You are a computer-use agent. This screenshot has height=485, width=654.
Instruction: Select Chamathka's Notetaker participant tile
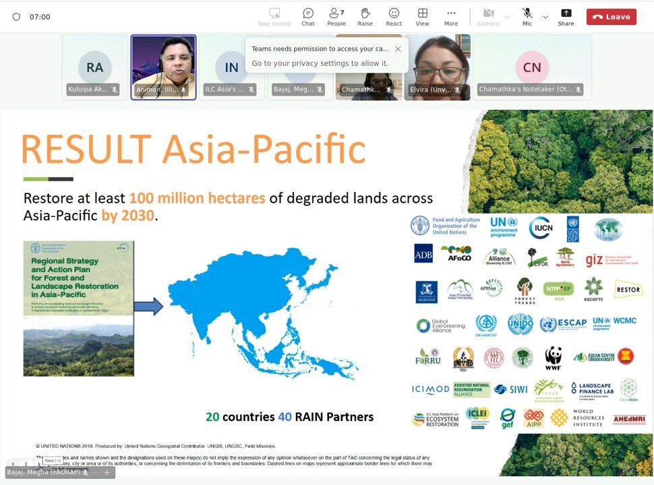coord(532,67)
